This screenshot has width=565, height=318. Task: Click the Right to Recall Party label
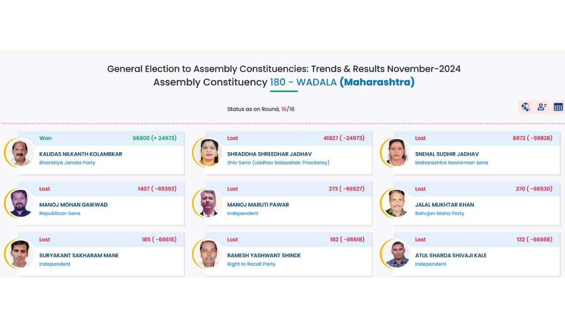pos(251,264)
